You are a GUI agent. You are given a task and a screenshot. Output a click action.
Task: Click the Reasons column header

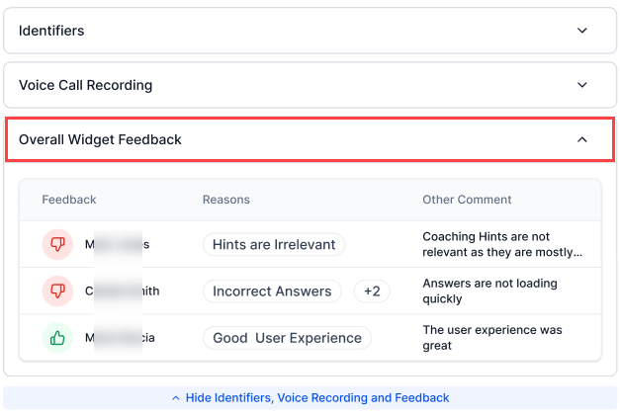tap(226, 200)
